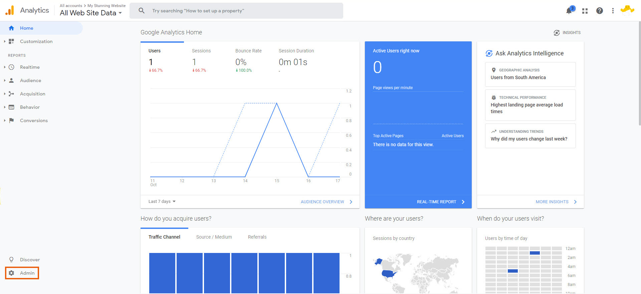The image size is (641, 294).
Task: Open the Real-Time Report link
Action: point(441,202)
